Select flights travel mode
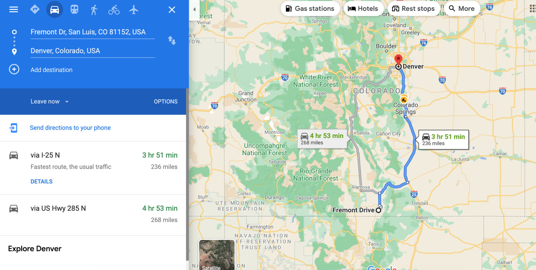 (x=134, y=9)
